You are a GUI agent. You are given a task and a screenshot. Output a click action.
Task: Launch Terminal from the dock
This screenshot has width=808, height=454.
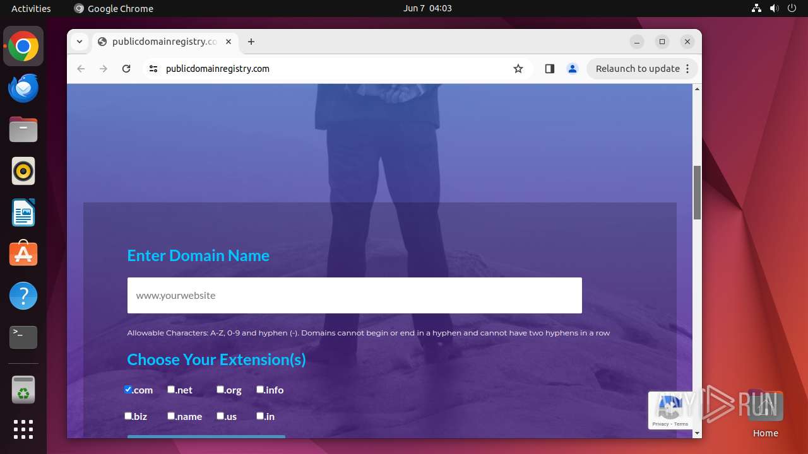click(x=23, y=337)
